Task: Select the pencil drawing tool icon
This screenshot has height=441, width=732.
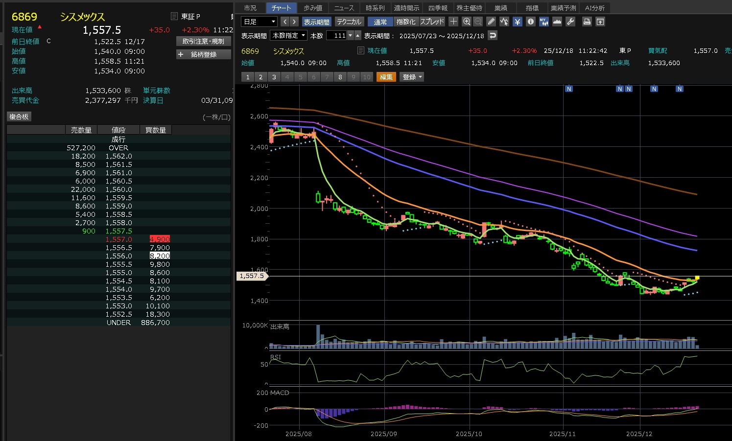Action: (x=491, y=22)
